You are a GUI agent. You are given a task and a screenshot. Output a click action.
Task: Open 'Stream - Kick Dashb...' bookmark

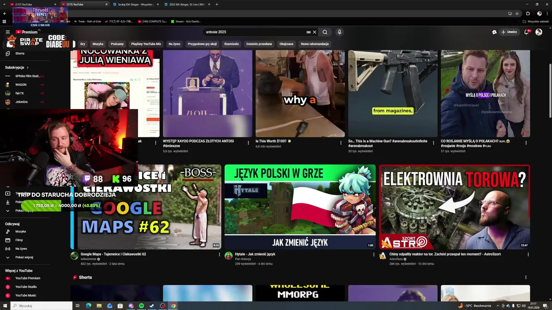coord(186,21)
